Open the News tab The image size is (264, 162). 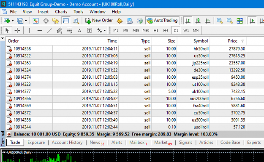pos(97,142)
